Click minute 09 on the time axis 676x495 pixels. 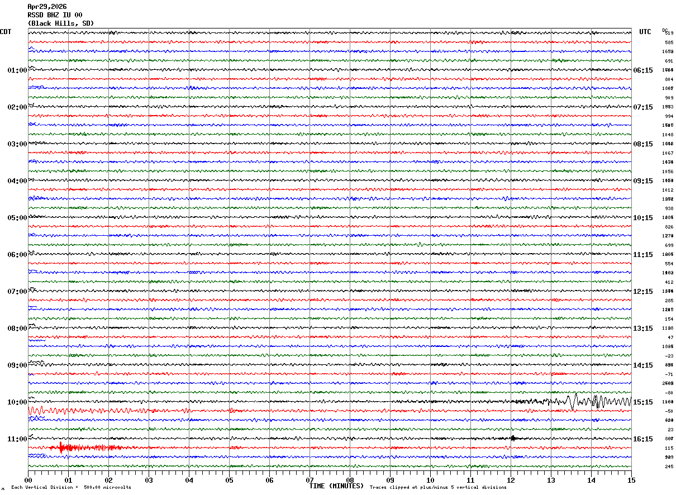click(390, 480)
